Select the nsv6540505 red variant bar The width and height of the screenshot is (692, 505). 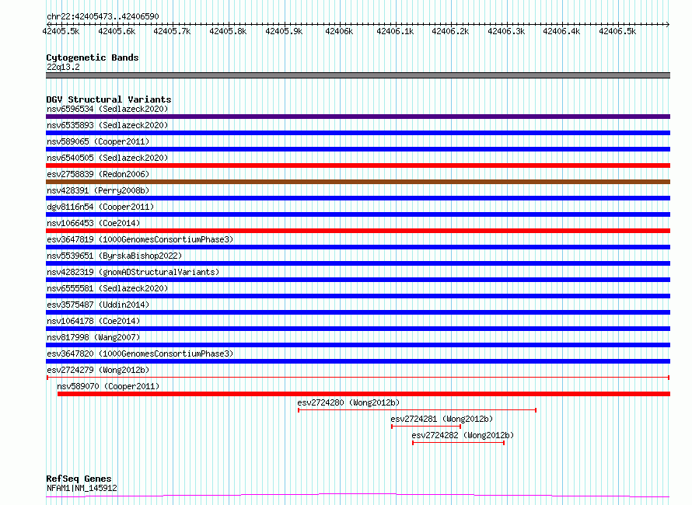pos(358,165)
